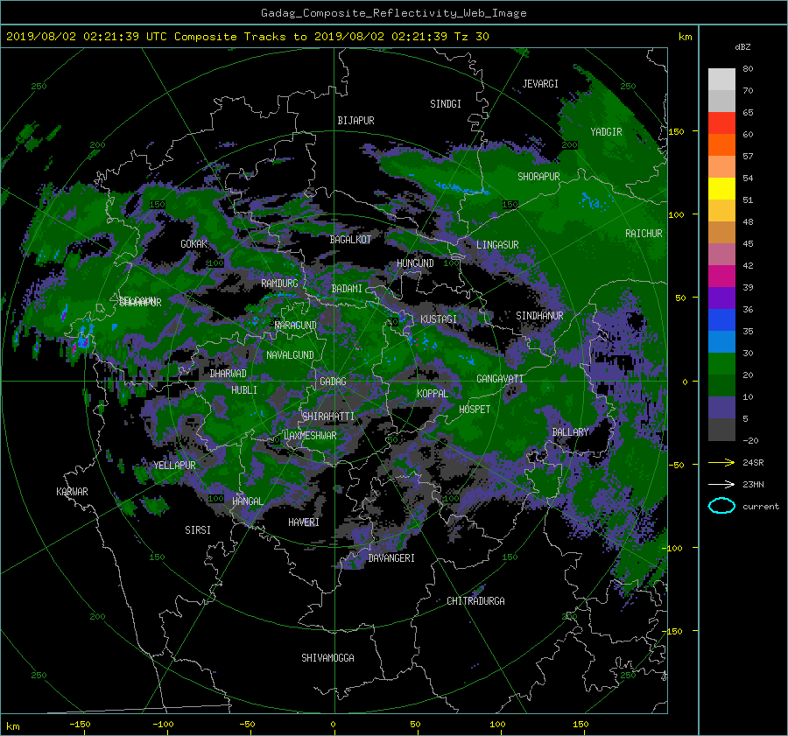Click the HUBLI city label

pos(244,389)
